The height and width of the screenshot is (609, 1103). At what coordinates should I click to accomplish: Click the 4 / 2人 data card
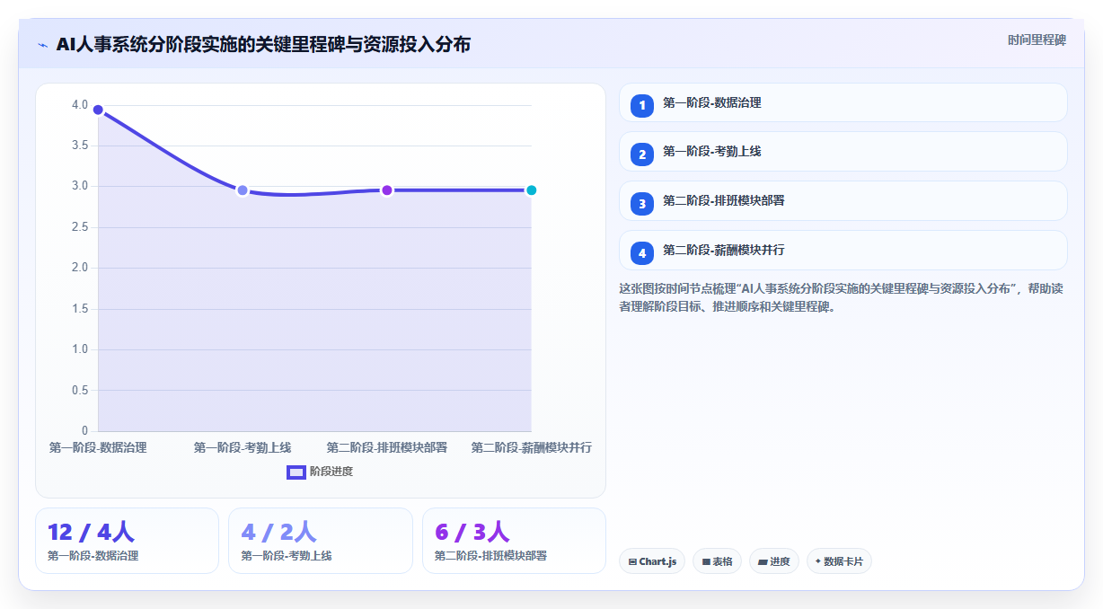click(320, 541)
